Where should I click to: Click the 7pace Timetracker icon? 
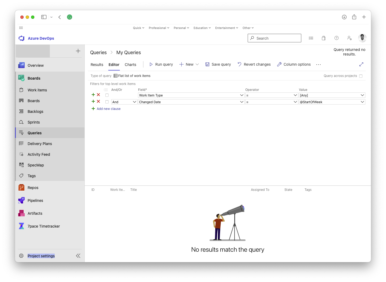click(21, 226)
